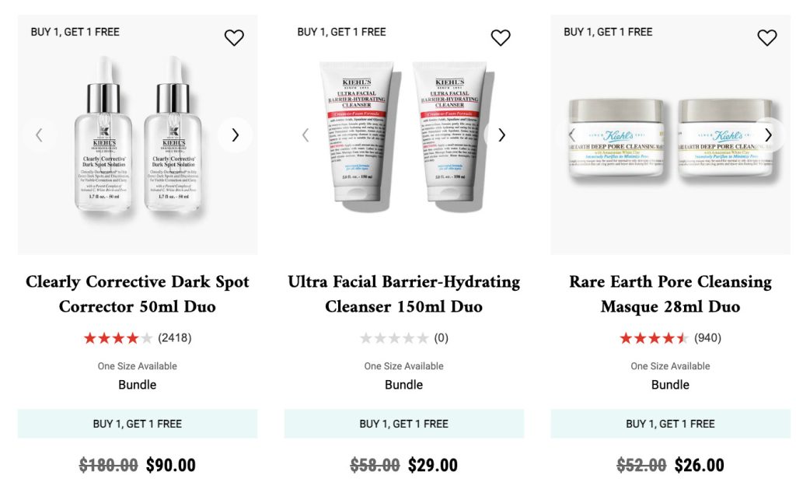Click Buy 1 Get 1 Free banner above $26.00
Image resolution: width=796 pixels, height=482 pixels.
[671, 424]
